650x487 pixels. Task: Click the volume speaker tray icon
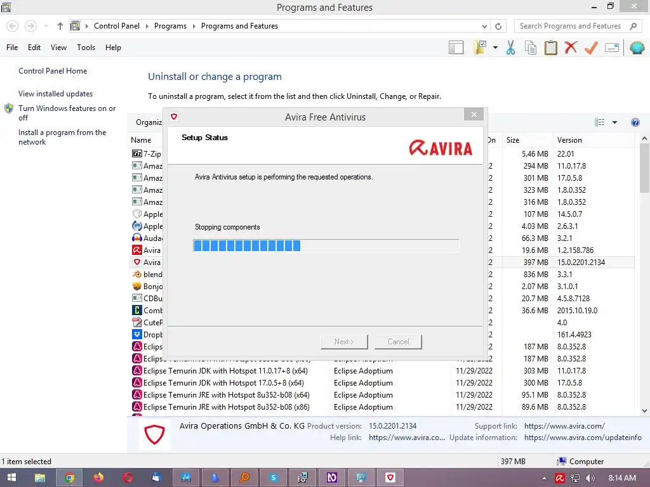click(590, 478)
